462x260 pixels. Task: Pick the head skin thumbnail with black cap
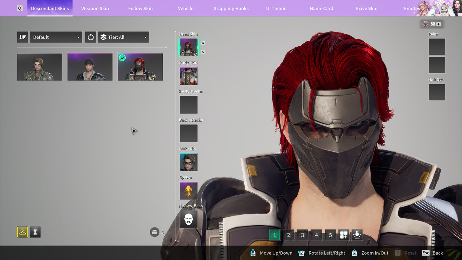90,67
